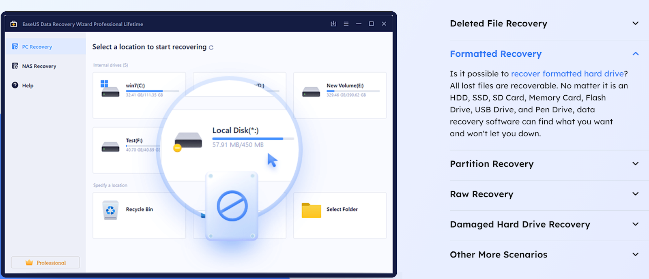Expand the Damaged Hard Drive Recovery chevron
The image size is (649, 279).
636,224
